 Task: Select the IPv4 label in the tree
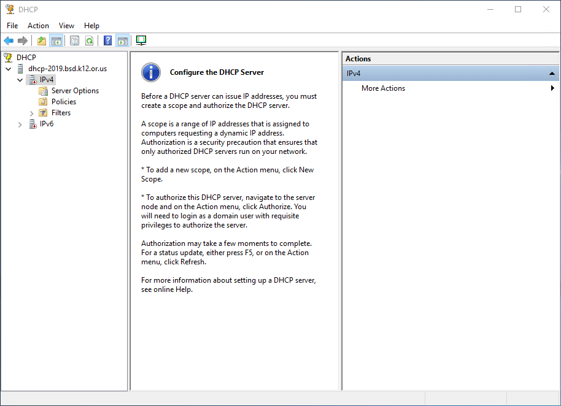(47, 80)
